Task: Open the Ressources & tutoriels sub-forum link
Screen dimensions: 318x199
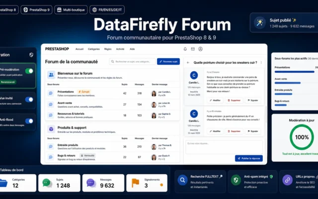Action: tap(71, 114)
